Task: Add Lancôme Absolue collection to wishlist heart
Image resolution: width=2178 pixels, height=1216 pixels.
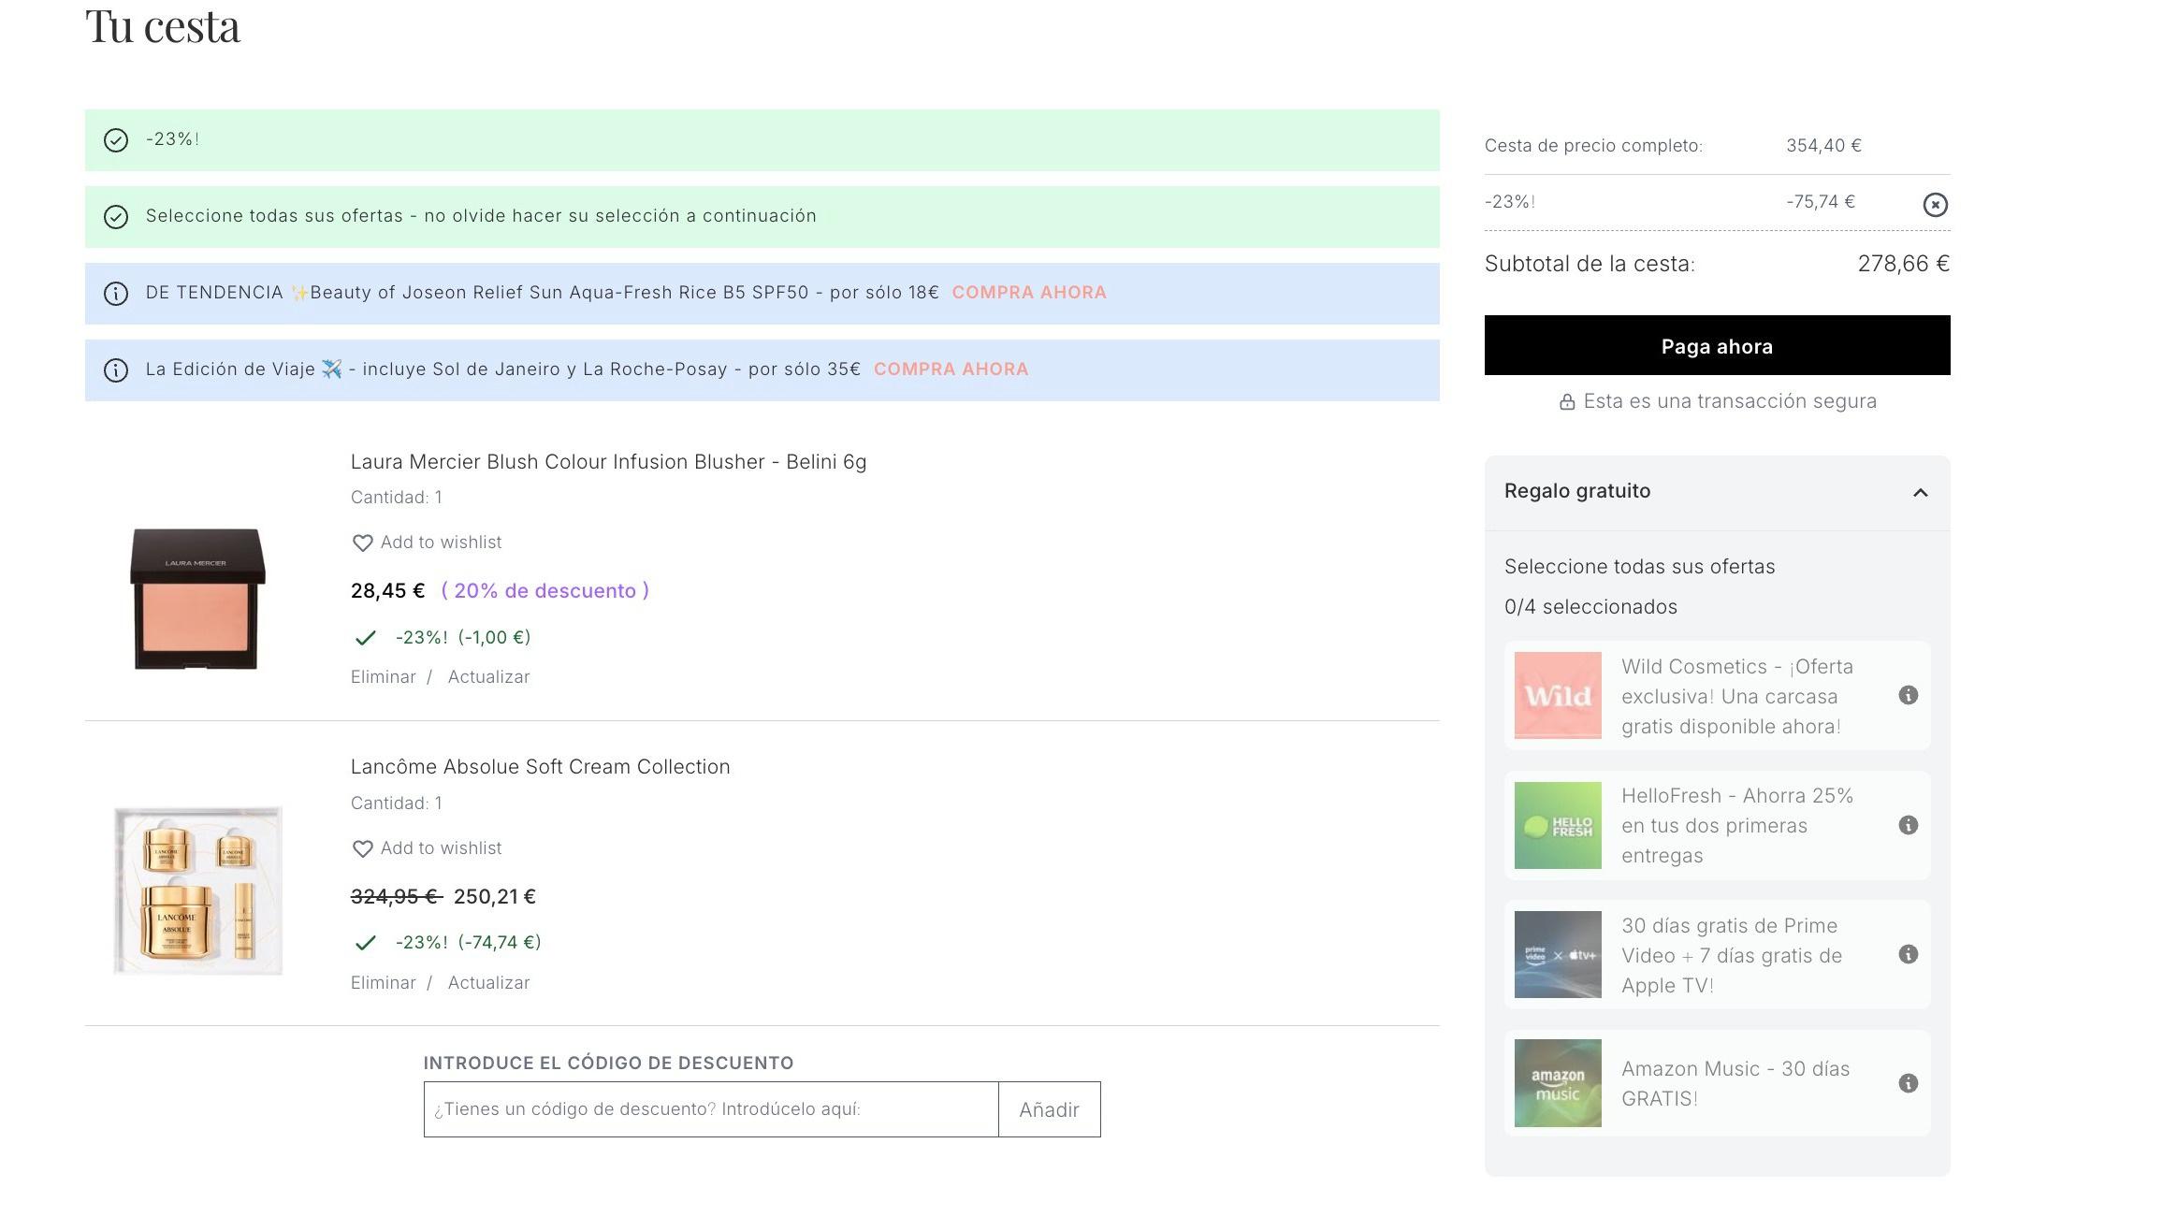Action: pyautogui.click(x=362, y=848)
